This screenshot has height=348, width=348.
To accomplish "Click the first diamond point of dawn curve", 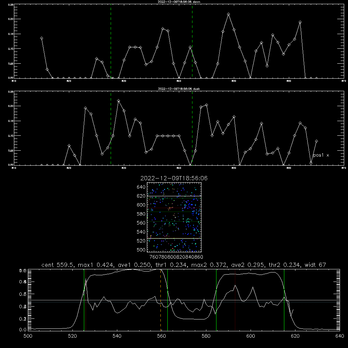I will [41, 38].
